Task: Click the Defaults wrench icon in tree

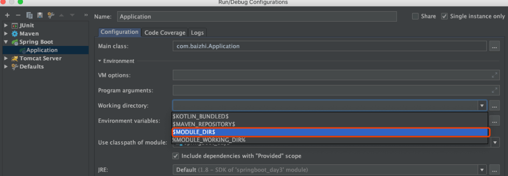Action: tap(14, 67)
